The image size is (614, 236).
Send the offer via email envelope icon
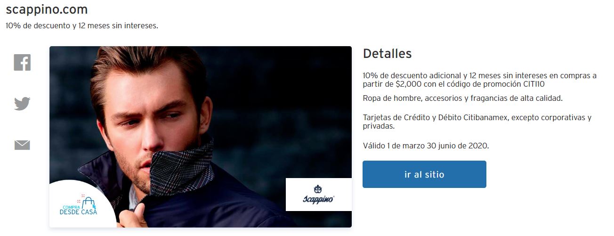click(x=22, y=145)
